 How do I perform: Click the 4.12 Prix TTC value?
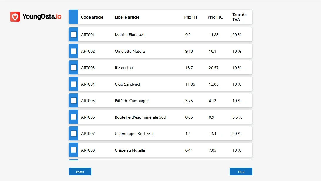(x=213, y=101)
